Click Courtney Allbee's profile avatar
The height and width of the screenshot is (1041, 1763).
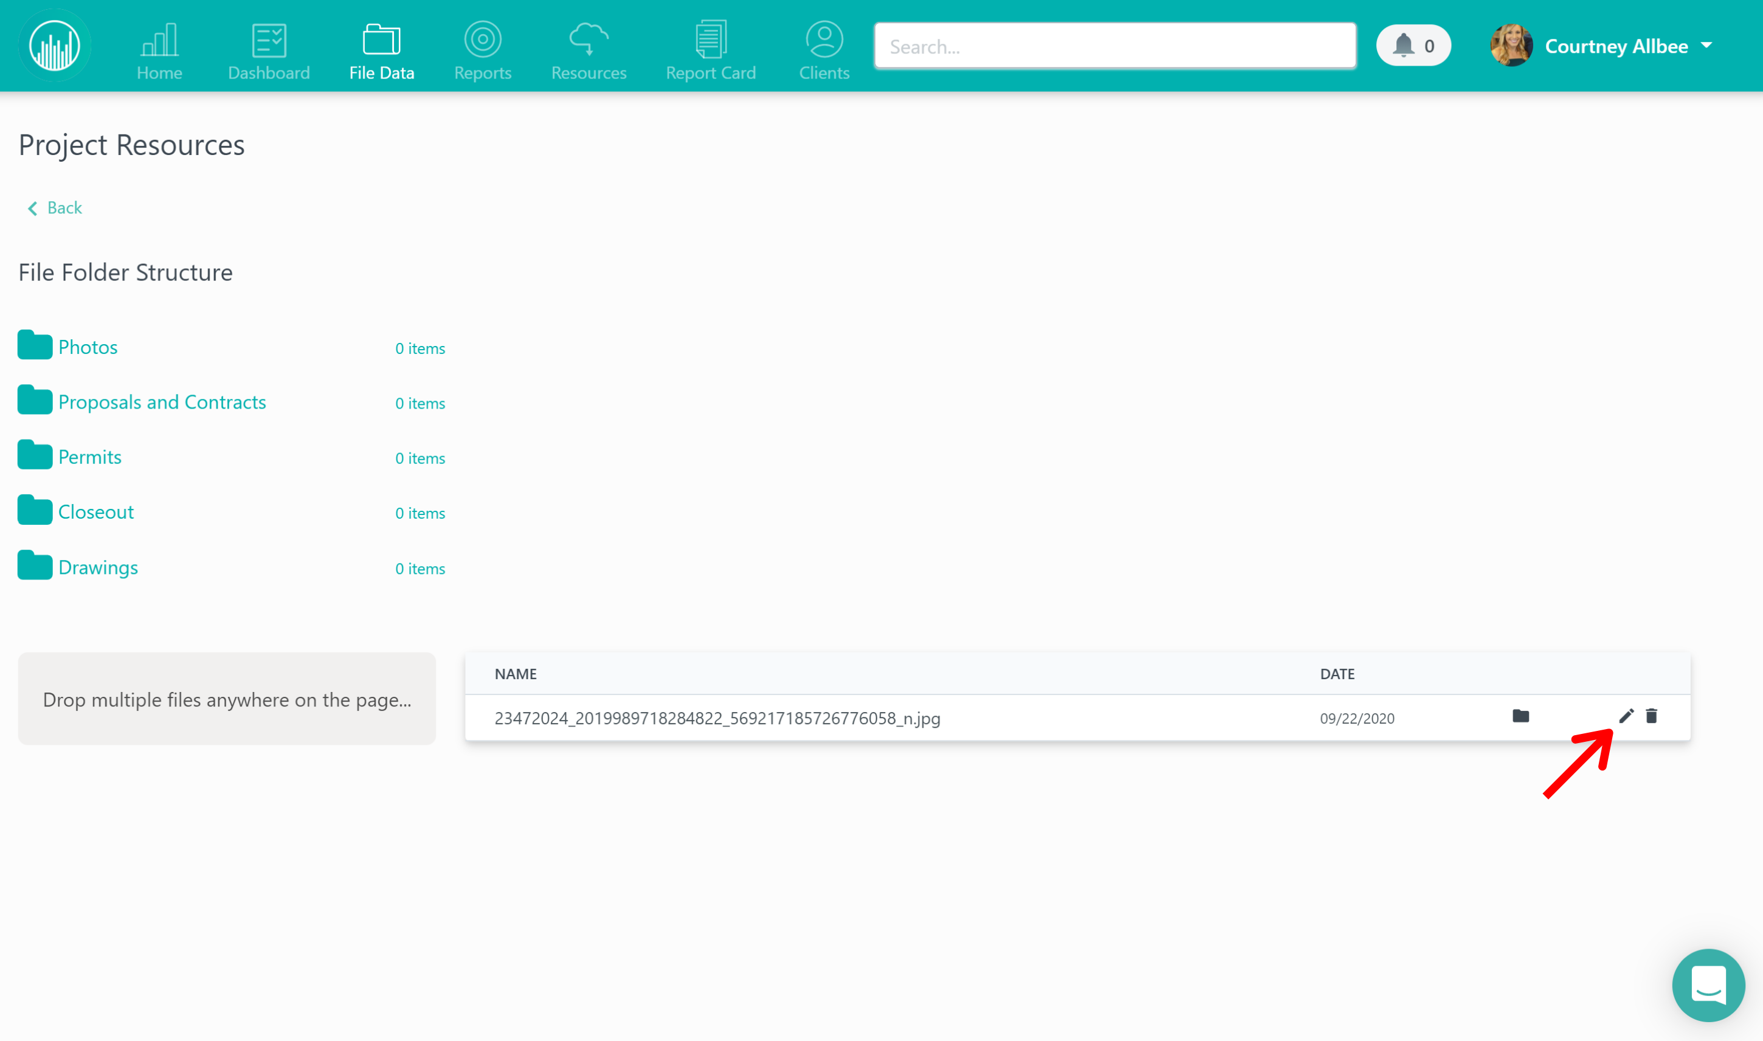tap(1511, 46)
